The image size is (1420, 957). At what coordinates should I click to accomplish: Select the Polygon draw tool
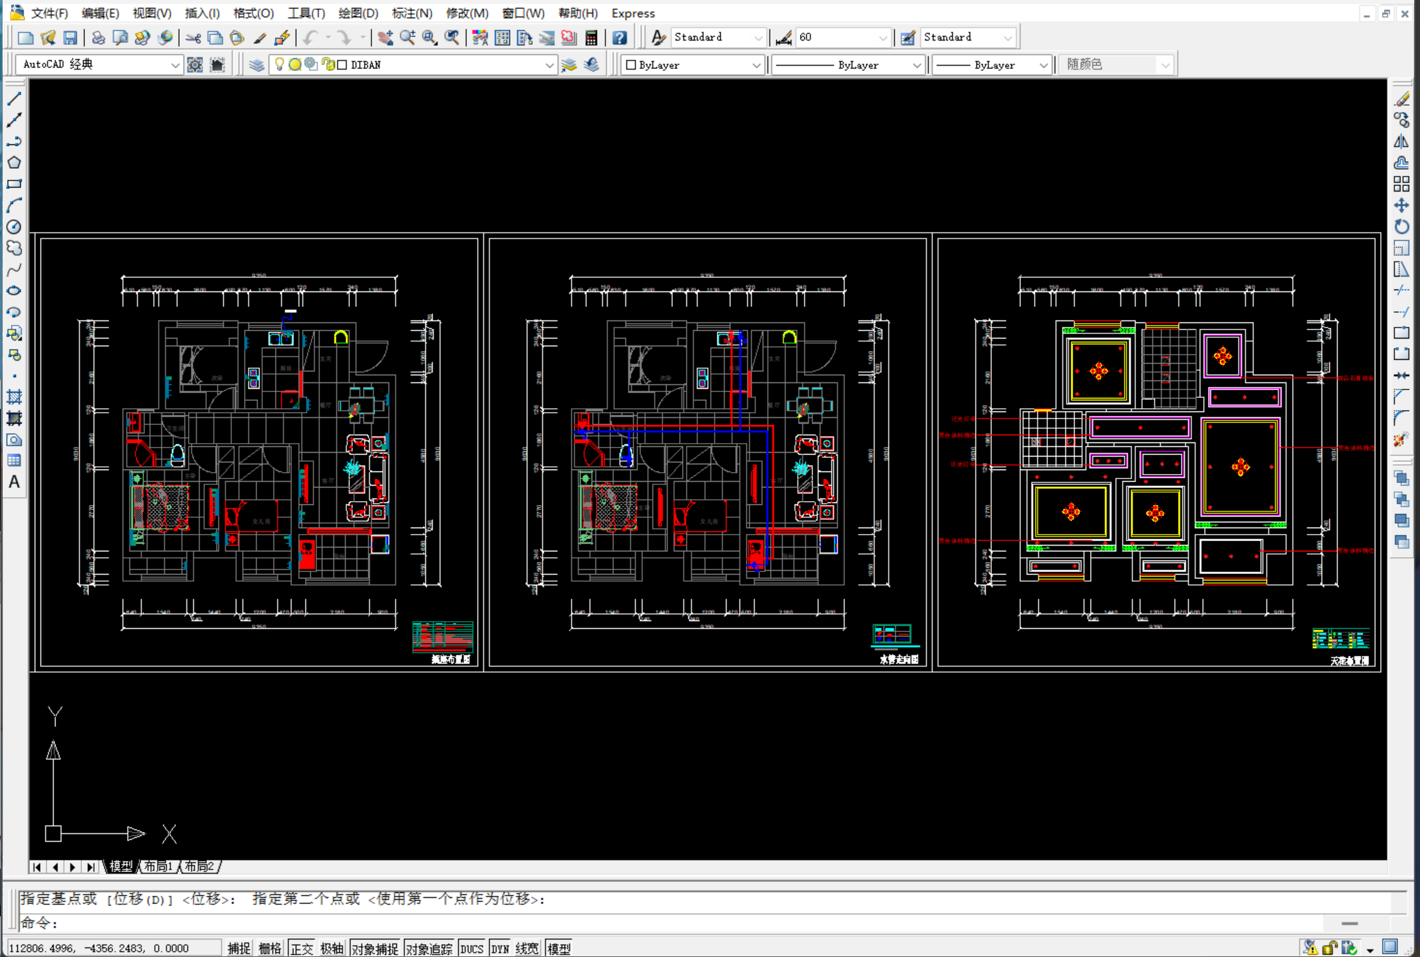pyautogui.click(x=14, y=163)
